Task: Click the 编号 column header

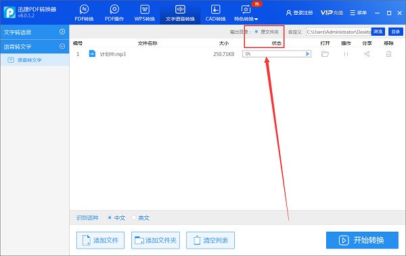Action: (78, 43)
